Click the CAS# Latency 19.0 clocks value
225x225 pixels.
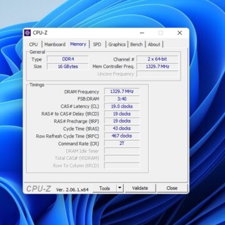click(122, 106)
